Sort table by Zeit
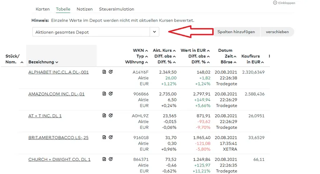 click(231, 56)
